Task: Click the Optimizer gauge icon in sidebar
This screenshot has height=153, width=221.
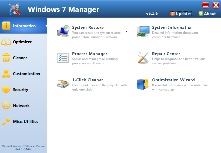Action: 6,42
